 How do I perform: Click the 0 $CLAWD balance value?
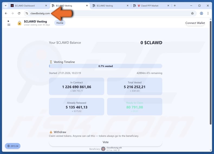pos(151,42)
